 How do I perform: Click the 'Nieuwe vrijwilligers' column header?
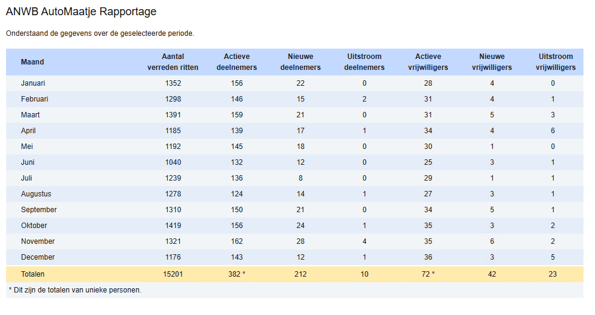492,62
